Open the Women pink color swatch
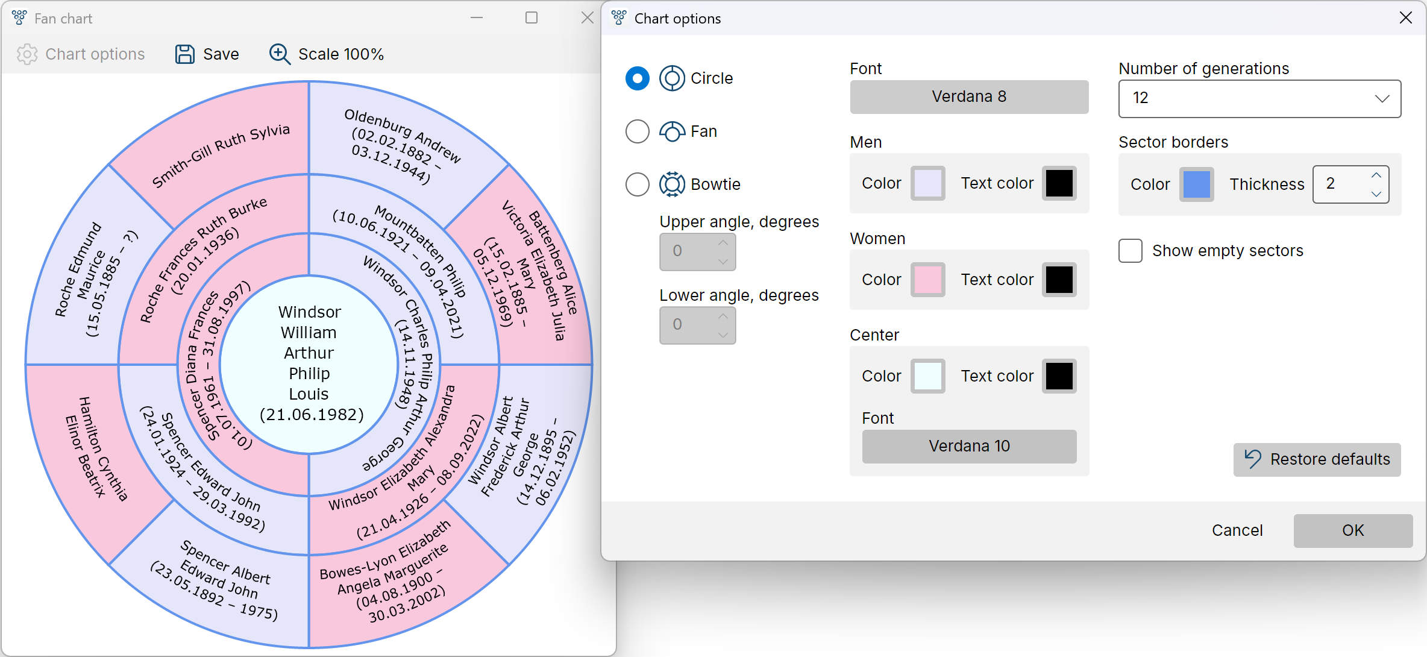Screen dimensions: 1427x657 tap(927, 280)
